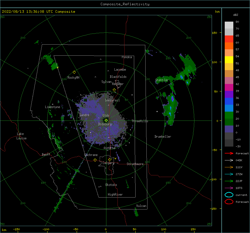250x233 pixels.
Task: Click the Innisfail label
Action: pos(112,100)
